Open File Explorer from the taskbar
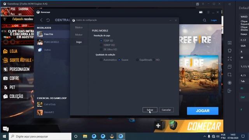Viewport: 249px width, 140px height. pyautogui.click(x=85, y=136)
